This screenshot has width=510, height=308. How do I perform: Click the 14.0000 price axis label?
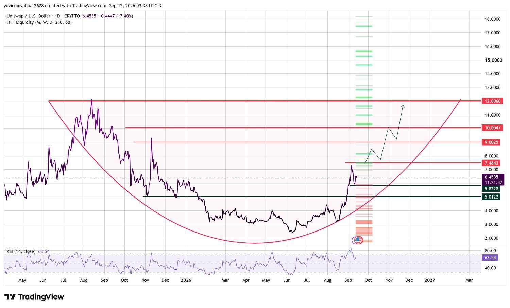[x=492, y=74]
